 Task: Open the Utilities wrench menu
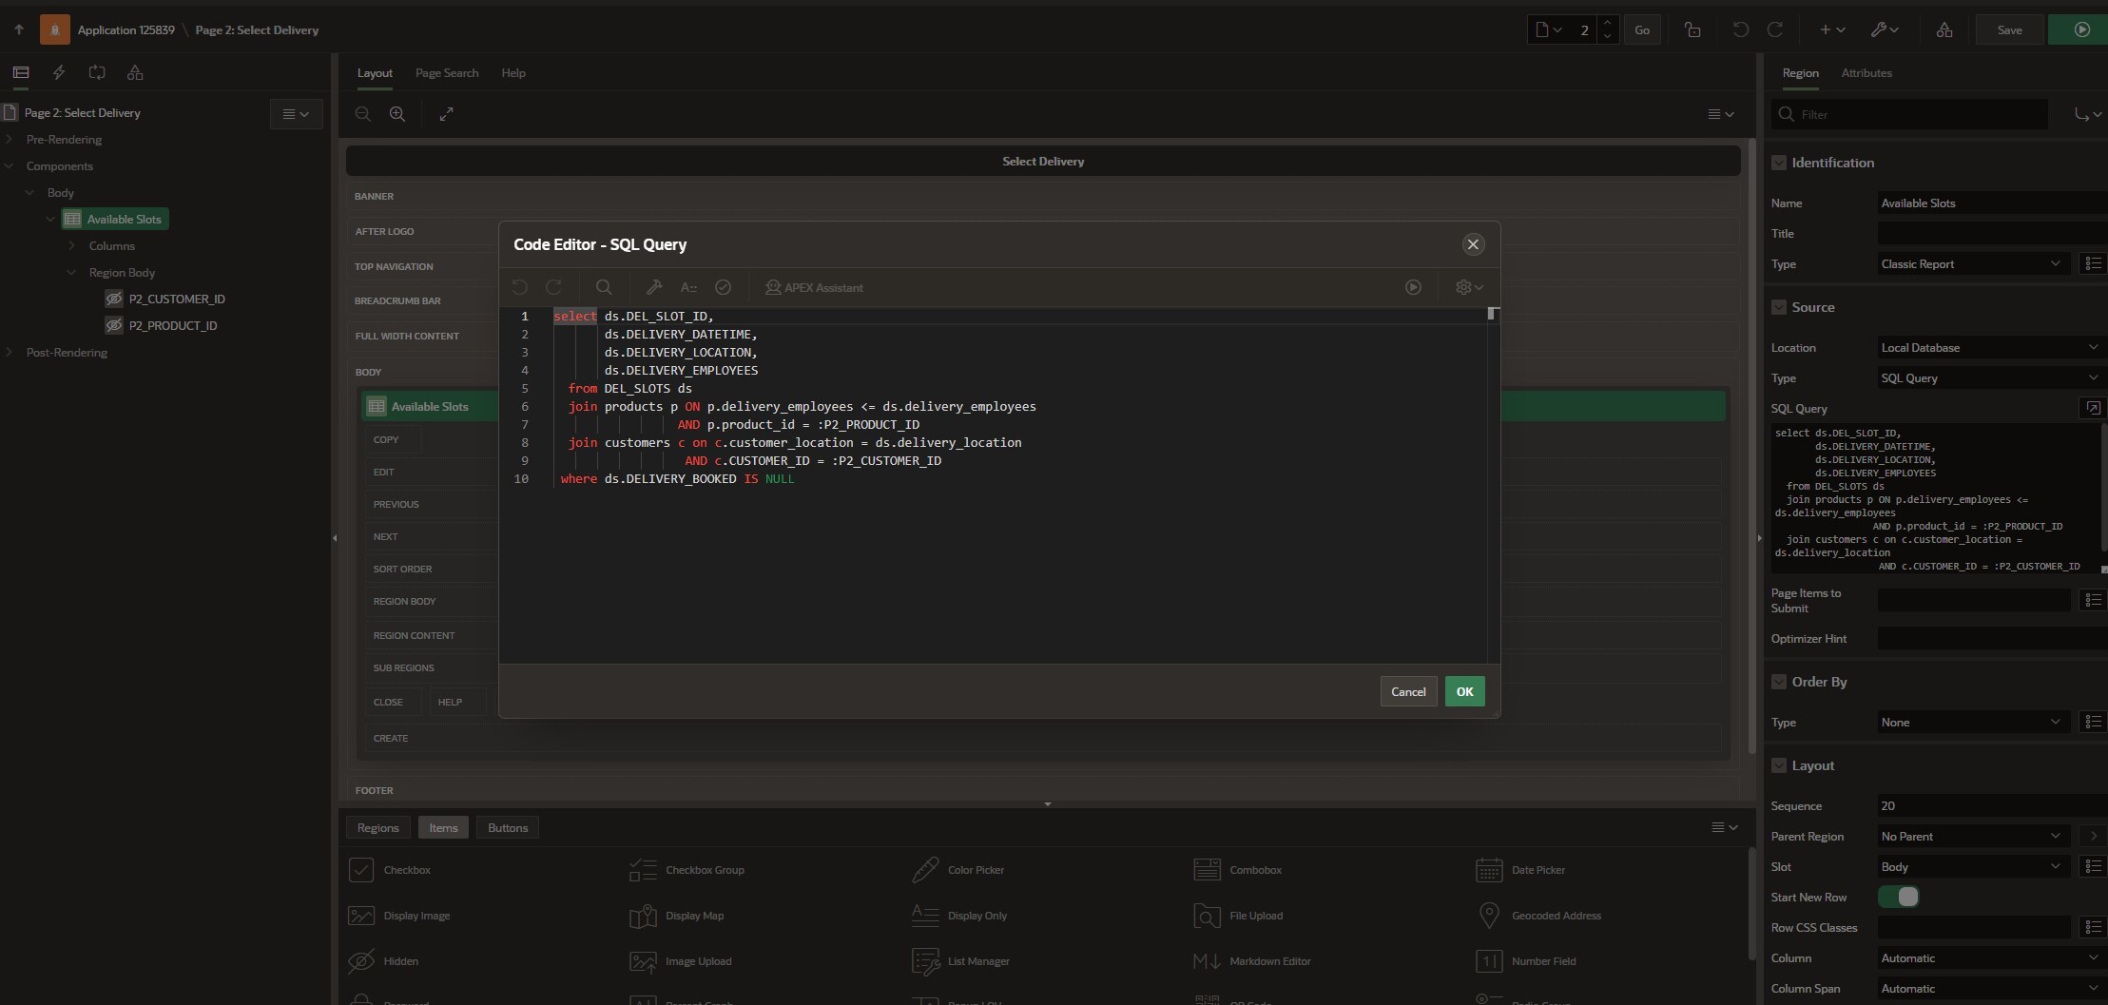point(1884,29)
